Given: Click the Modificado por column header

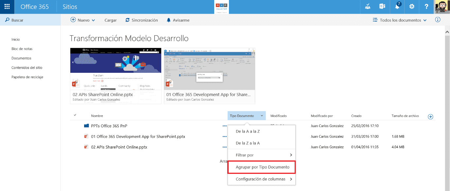Looking at the screenshot, I should tap(322, 116).
